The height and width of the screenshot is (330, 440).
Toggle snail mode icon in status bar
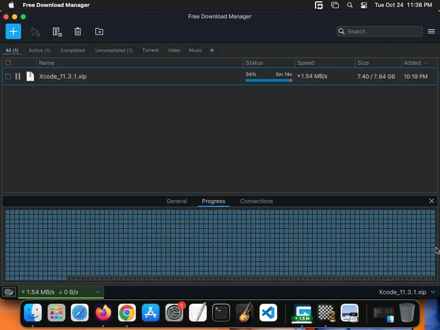(9, 292)
